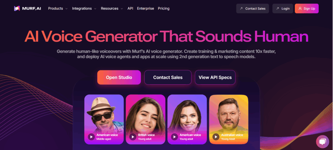Click the arrow icon beside Login
This screenshot has width=333, height=150.
(278, 8)
